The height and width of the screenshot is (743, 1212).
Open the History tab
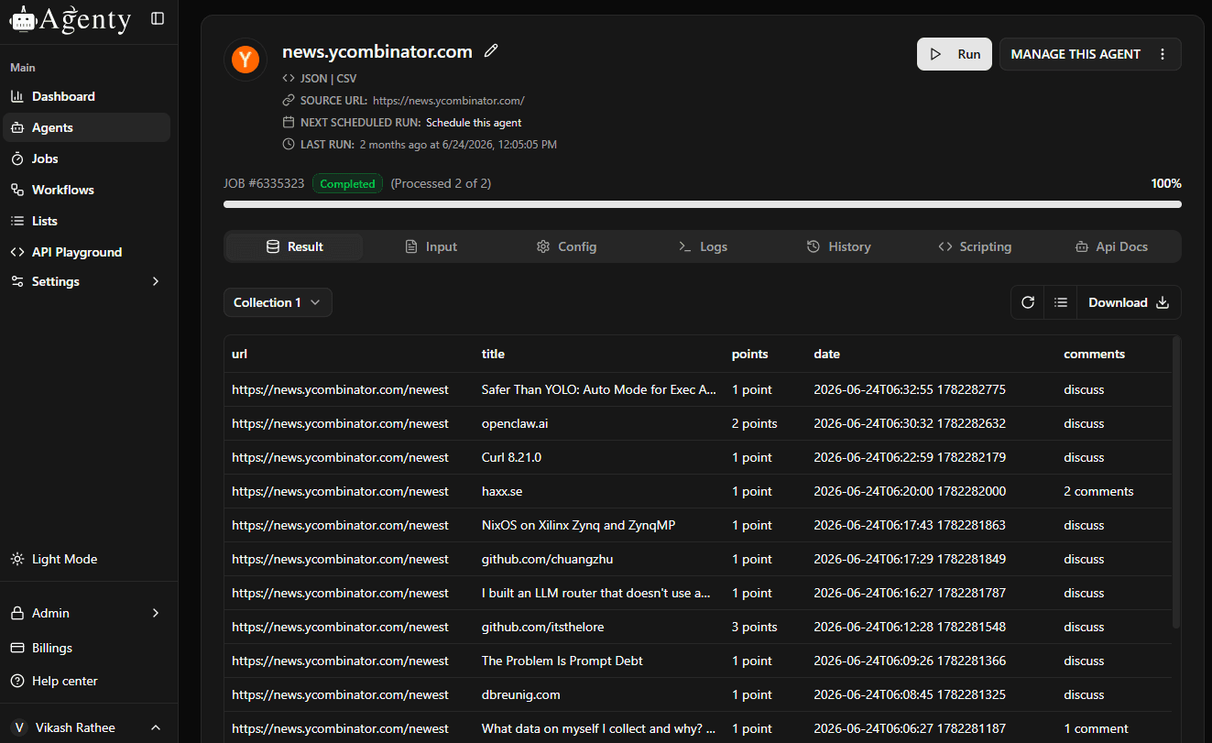[x=838, y=246]
